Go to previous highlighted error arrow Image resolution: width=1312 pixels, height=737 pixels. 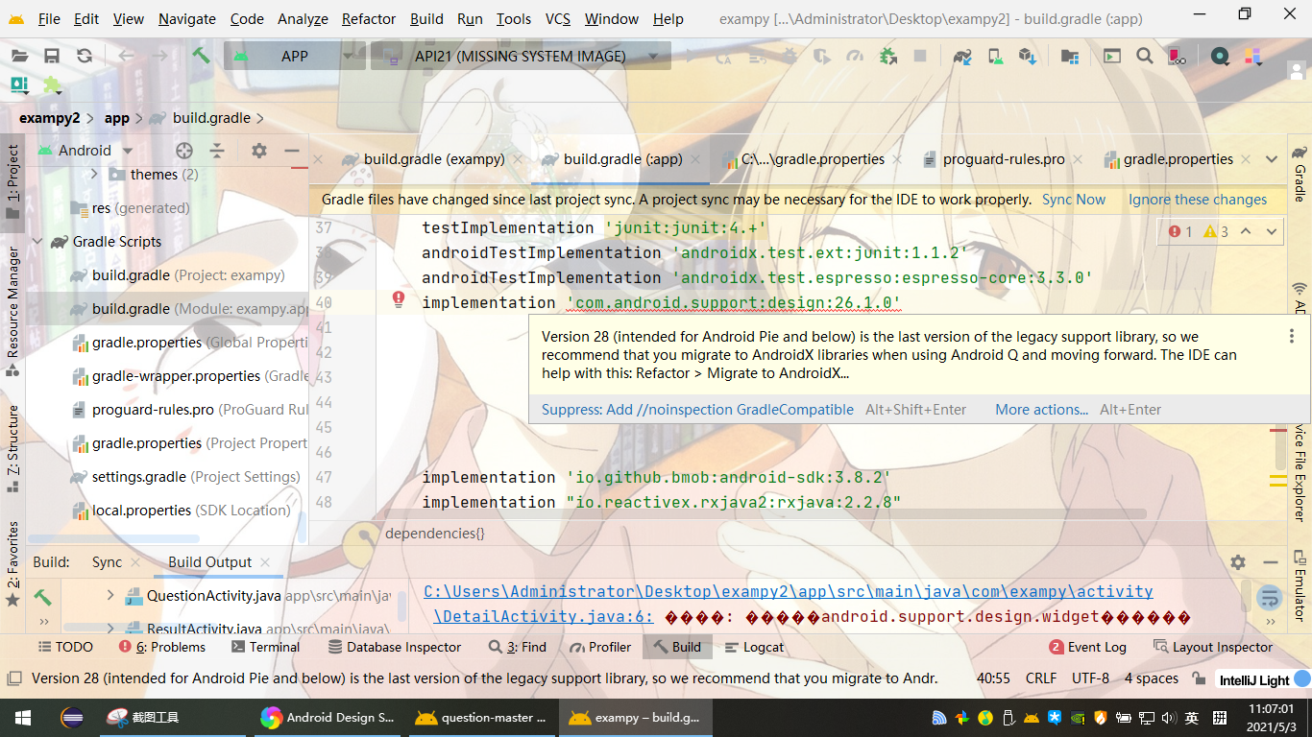[x=1246, y=231]
